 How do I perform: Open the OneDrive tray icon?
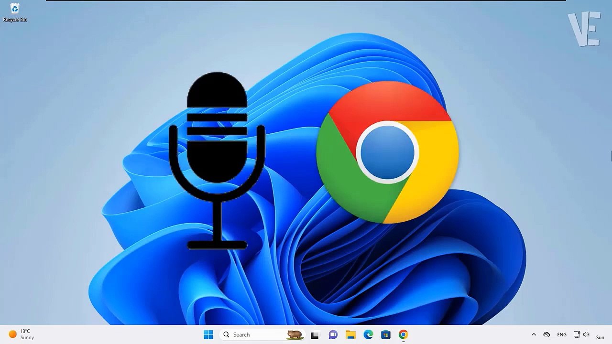(x=546, y=335)
